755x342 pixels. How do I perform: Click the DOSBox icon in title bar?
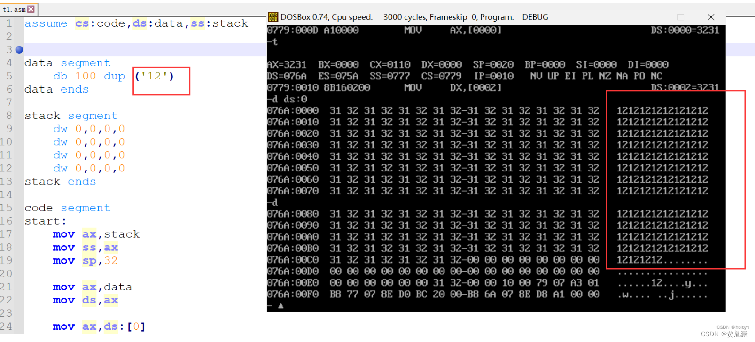pos(273,17)
